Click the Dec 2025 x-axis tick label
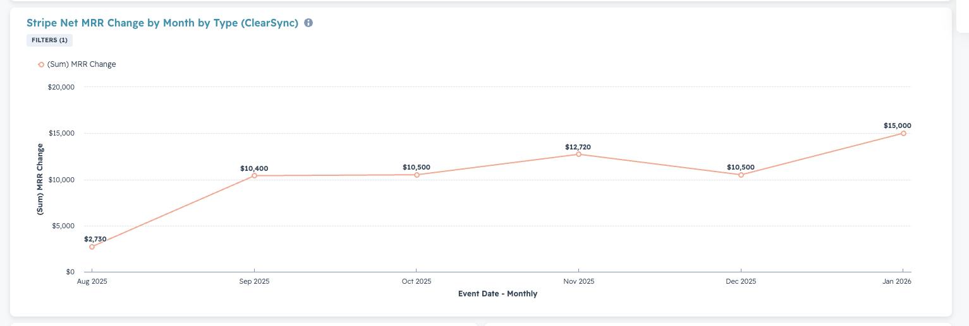The image size is (969, 326). [x=741, y=281]
